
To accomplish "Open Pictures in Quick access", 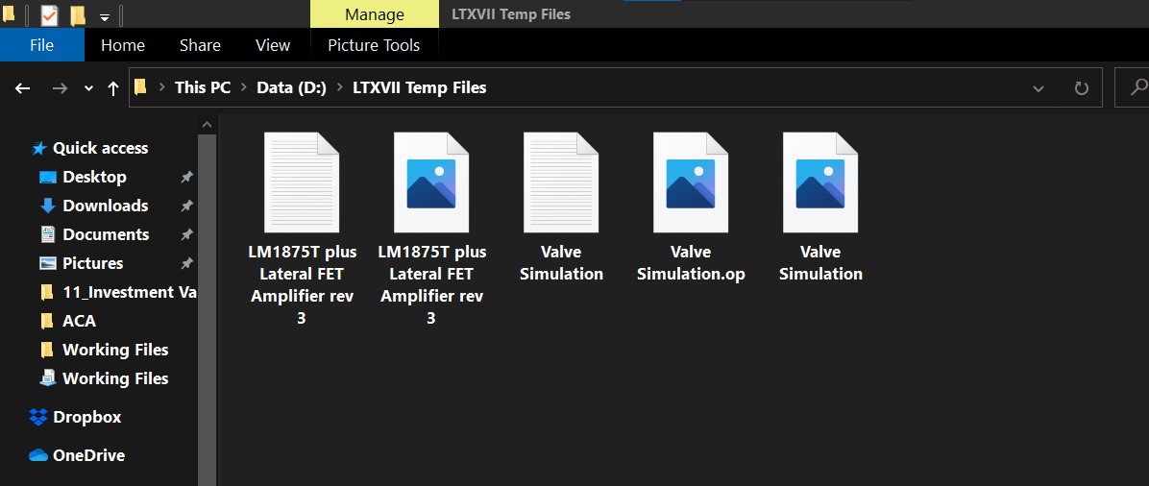I will [93, 263].
